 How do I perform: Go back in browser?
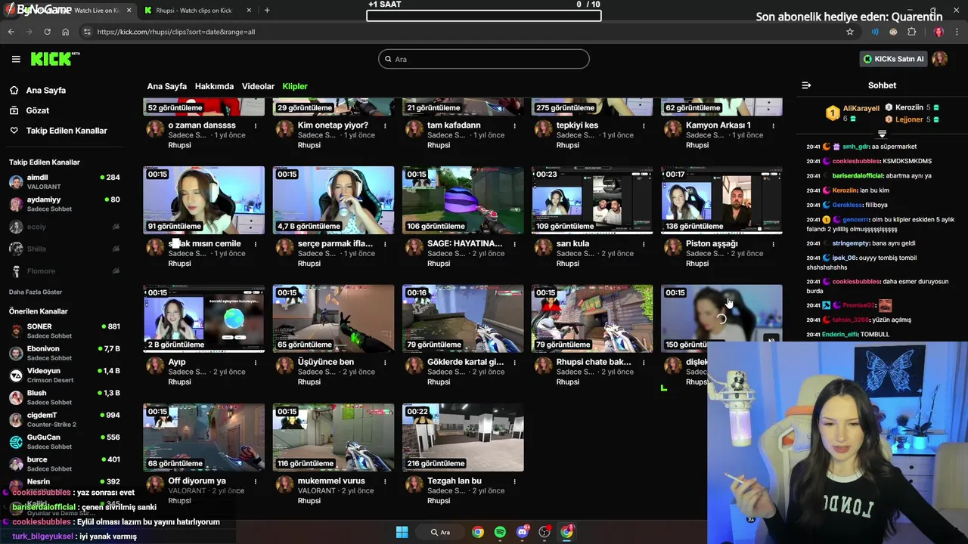click(11, 32)
